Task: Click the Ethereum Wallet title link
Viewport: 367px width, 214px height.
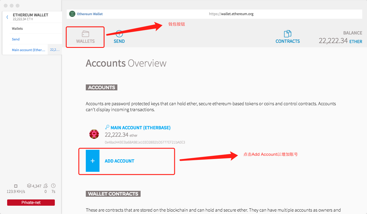Action: coord(90,14)
